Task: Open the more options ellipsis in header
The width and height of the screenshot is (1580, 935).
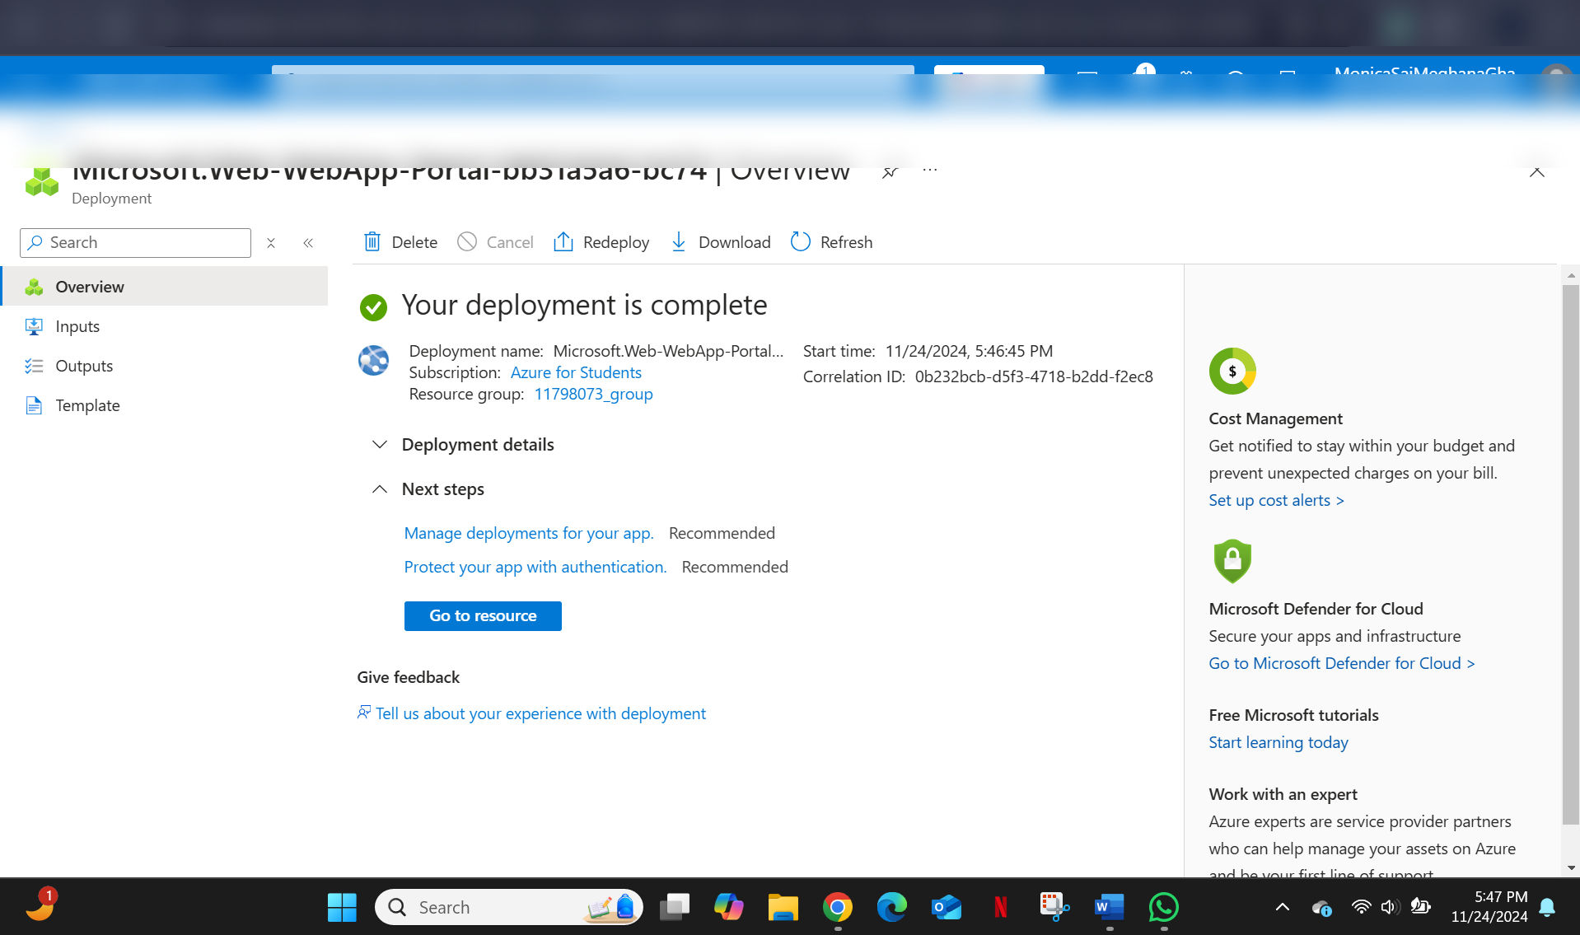Action: point(930,171)
